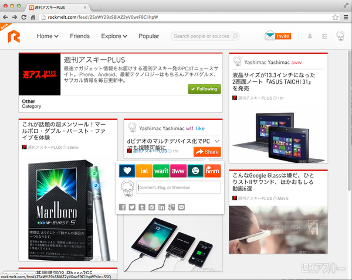
Task: Open the Google Glass article headline
Action: click(273, 182)
